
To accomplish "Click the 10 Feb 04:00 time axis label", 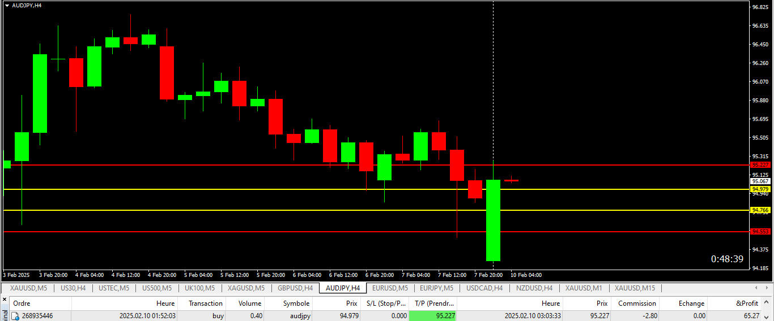I will pyautogui.click(x=526, y=275).
